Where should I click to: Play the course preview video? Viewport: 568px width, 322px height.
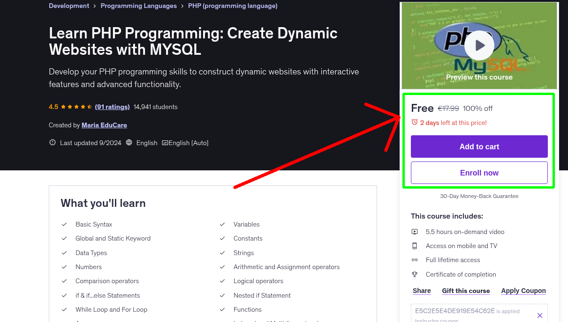(x=479, y=45)
